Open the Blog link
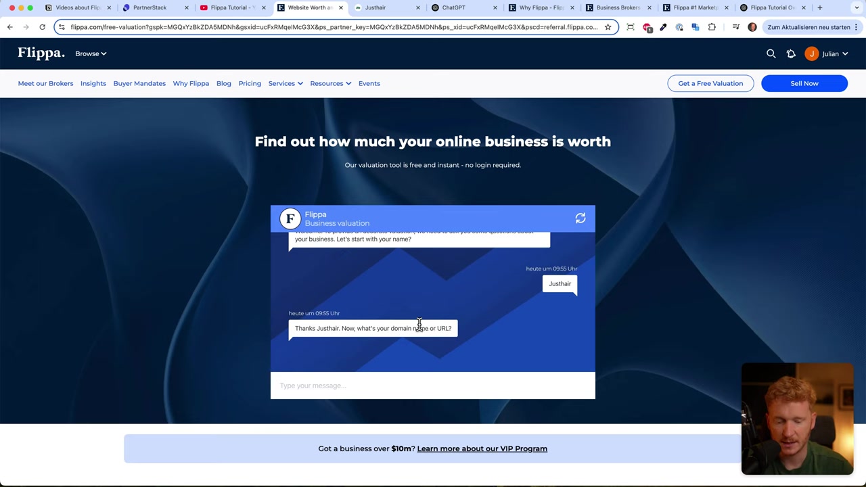The height and width of the screenshot is (487, 866). 224,83
